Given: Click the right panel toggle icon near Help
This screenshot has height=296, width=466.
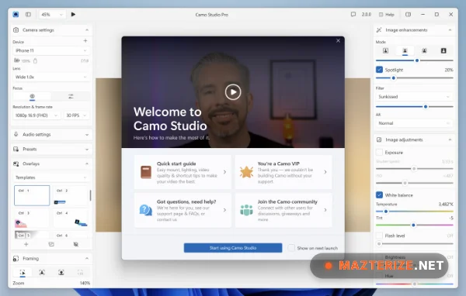Looking at the screenshot, I should (408, 14).
